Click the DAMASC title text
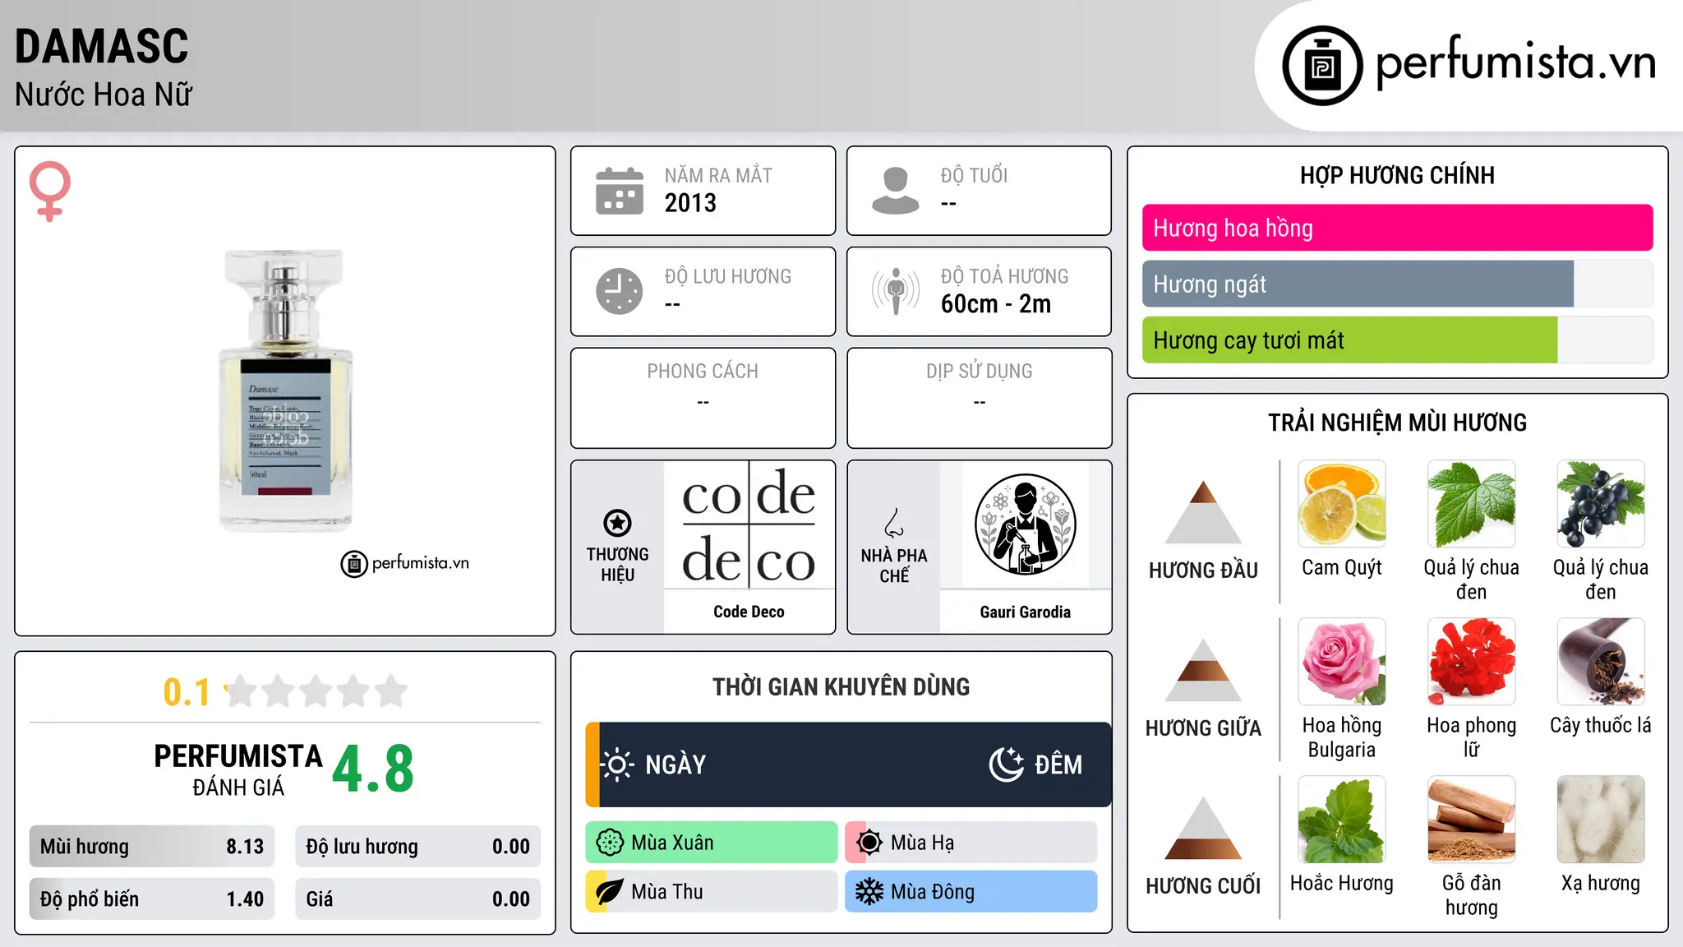1683x947 pixels. 102,46
